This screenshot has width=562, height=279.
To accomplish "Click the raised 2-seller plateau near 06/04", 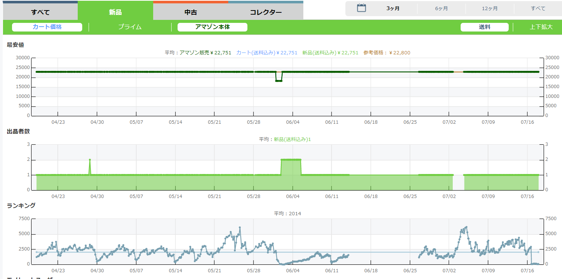I will [x=291, y=160].
